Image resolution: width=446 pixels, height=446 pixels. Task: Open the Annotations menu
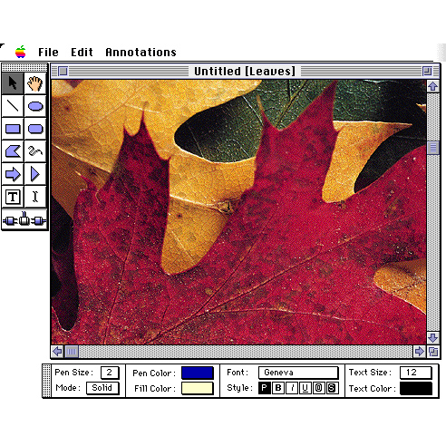tap(141, 53)
